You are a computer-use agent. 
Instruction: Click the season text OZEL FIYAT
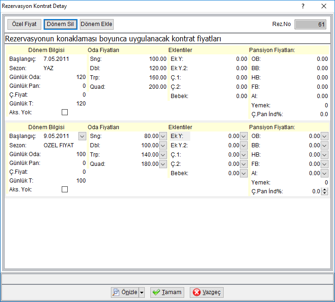click(58, 145)
